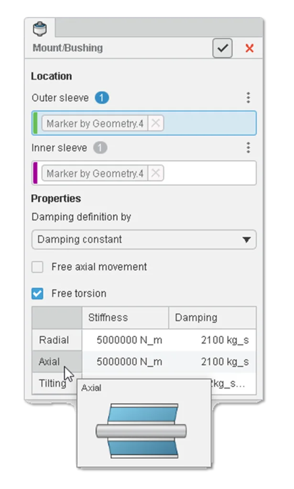The image size is (294, 489).
Task: Open Outer sleeve three-dot options menu
Action: click(x=248, y=98)
